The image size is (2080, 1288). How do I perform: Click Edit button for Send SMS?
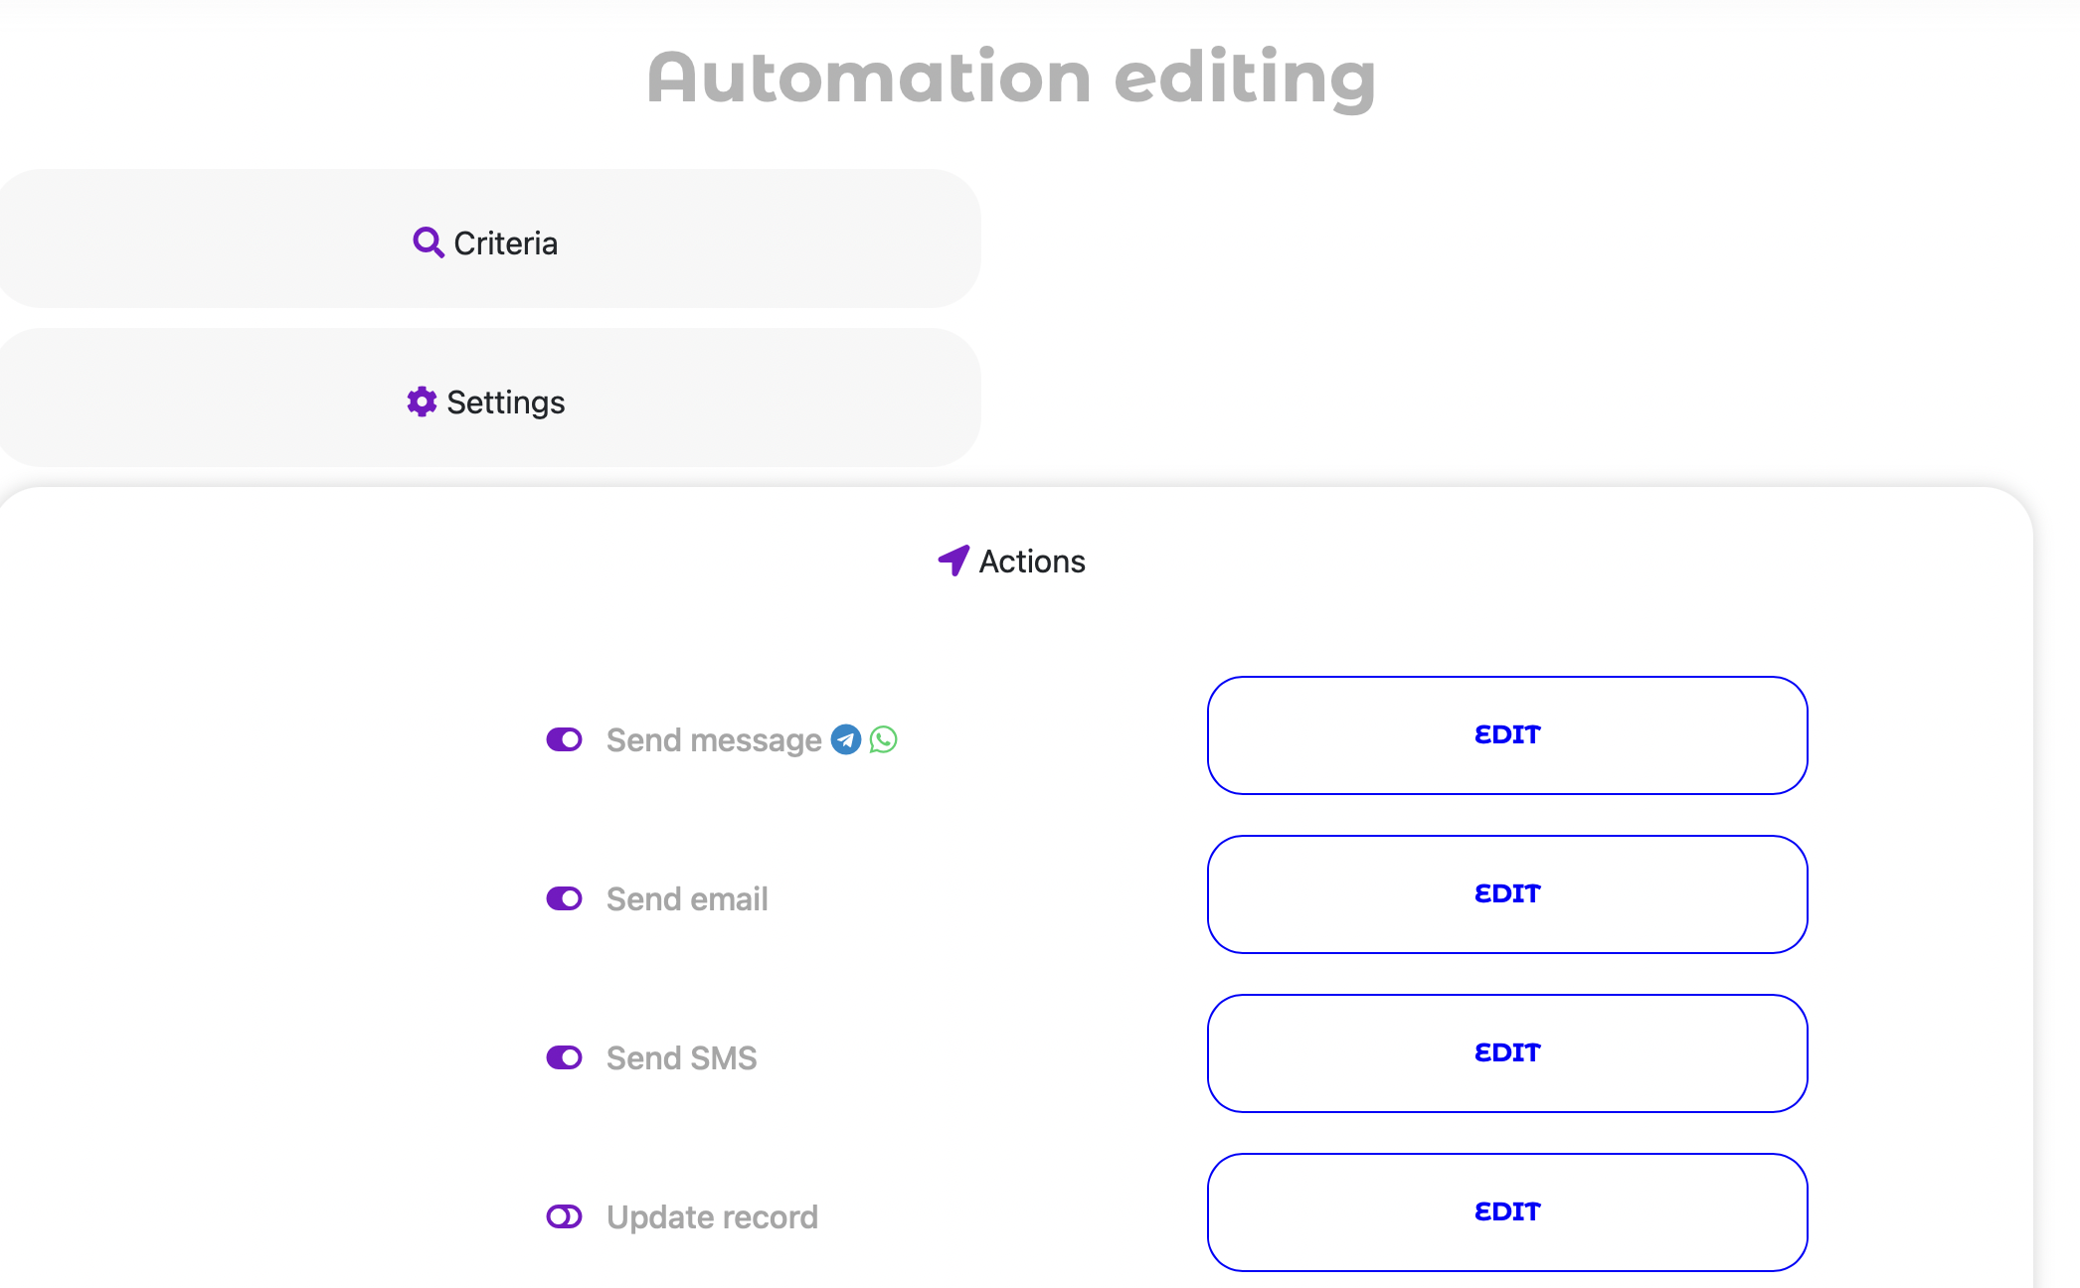1507,1053
